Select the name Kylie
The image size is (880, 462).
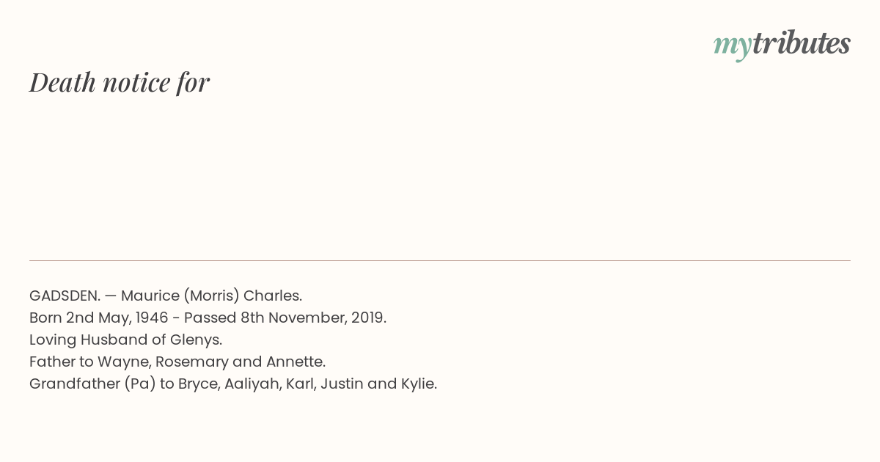tap(417, 384)
